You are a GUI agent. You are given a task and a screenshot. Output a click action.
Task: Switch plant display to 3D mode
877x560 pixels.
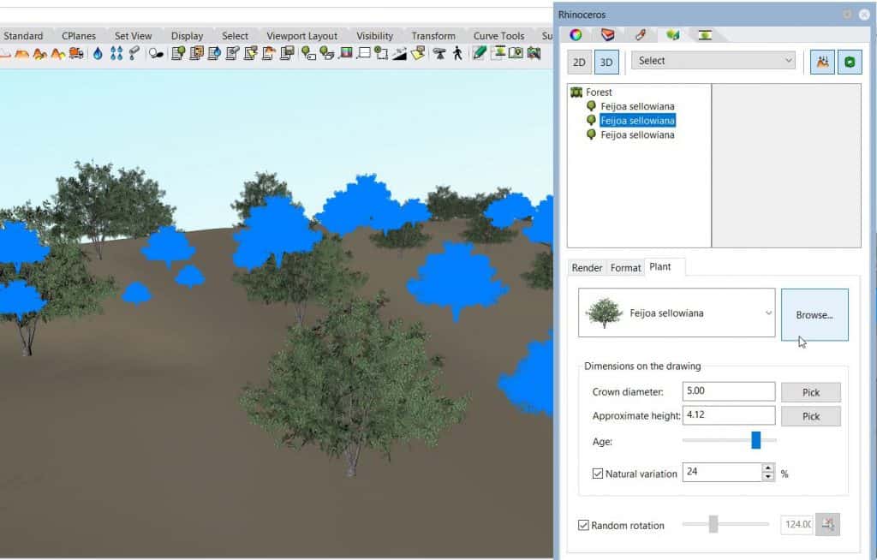[x=606, y=63]
